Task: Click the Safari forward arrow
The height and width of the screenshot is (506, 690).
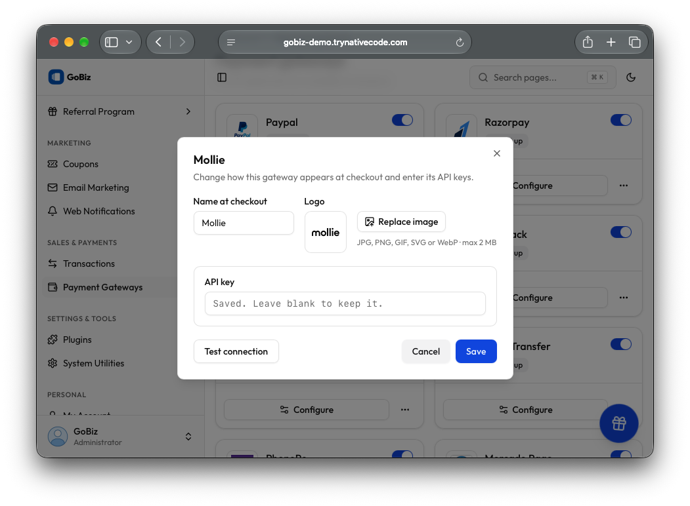Action: click(x=182, y=42)
